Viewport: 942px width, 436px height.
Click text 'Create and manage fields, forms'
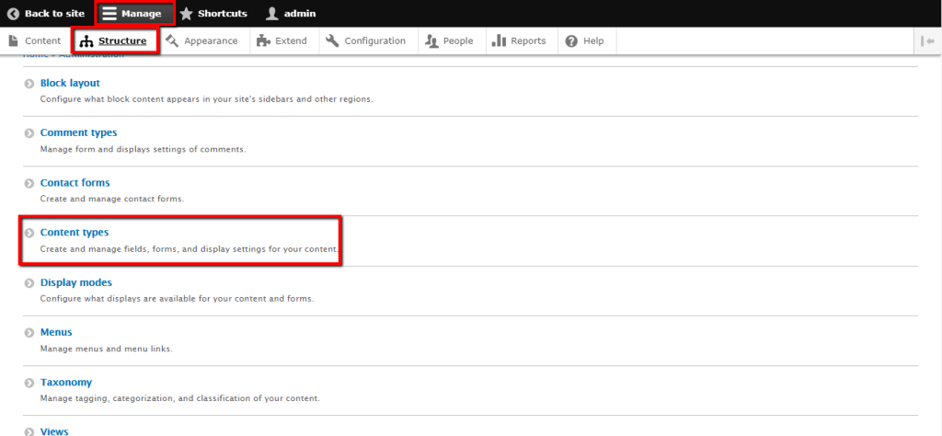pyautogui.click(x=110, y=248)
